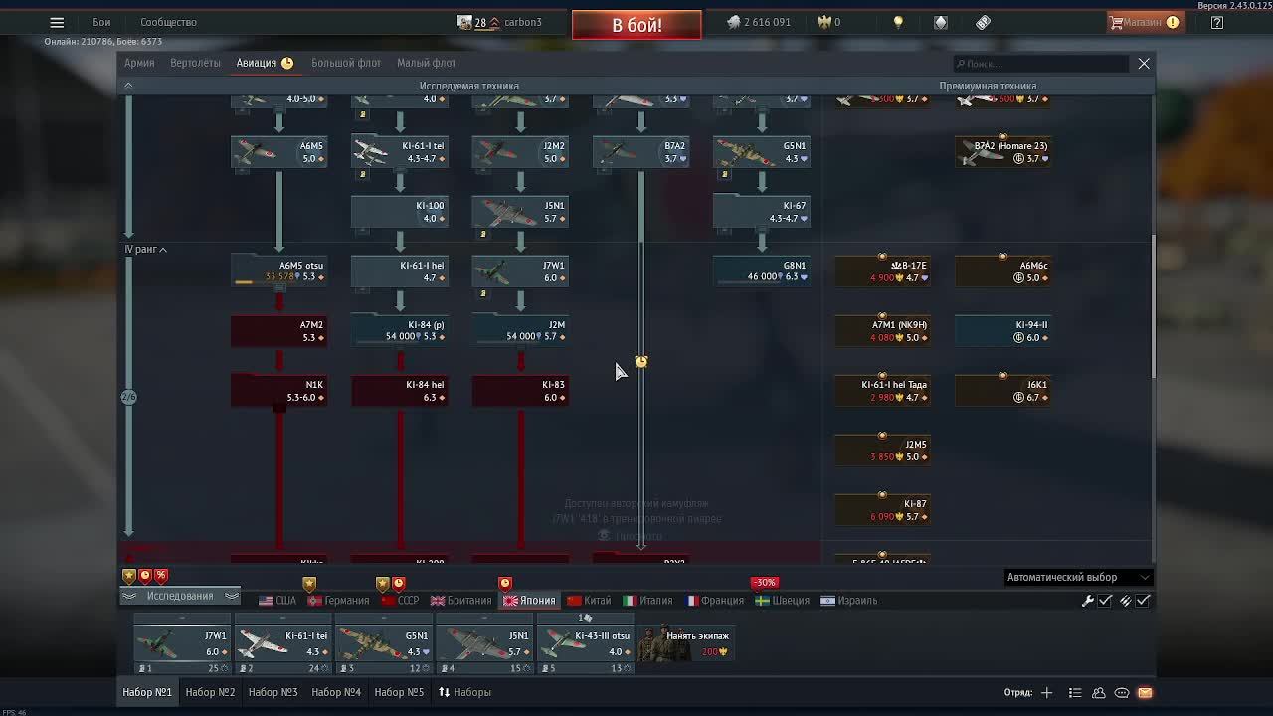Close the research tree with the X
The height and width of the screenshot is (716, 1273).
point(1144,64)
